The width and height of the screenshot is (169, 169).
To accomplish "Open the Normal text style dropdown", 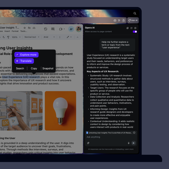I will (32, 37).
